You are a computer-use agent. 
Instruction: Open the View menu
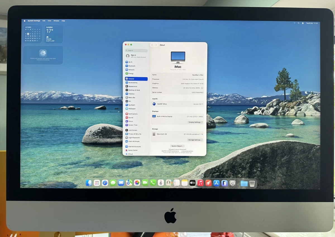(x=49, y=21)
